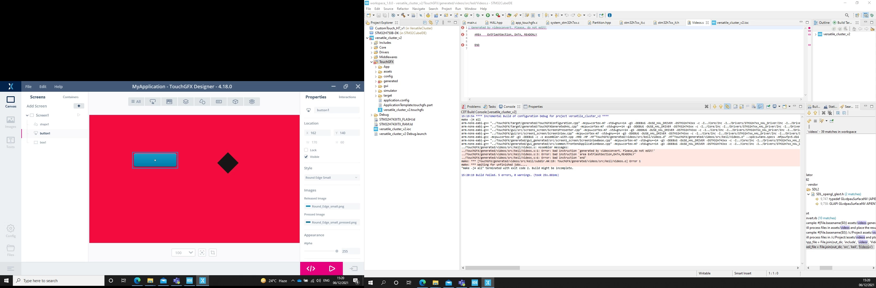Screen dimensions: 876x288
Task: Uncheck the Visible checkbox for button1
Action: pyautogui.click(x=306, y=157)
